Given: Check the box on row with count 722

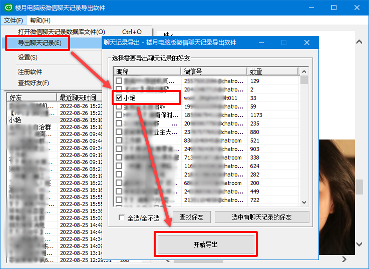Looking at the screenshot, I should [x=119, y=200].
